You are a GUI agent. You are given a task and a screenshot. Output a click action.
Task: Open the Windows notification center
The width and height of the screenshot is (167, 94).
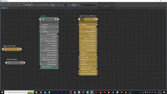[x=164, y=92]
